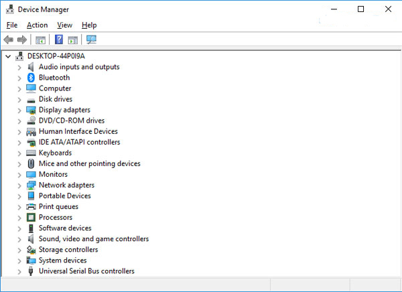The height and width of the screenshot is (292, 402).
Task: Click the Display adapters icon
Action: pyautogui.click(x=31, y=110)
